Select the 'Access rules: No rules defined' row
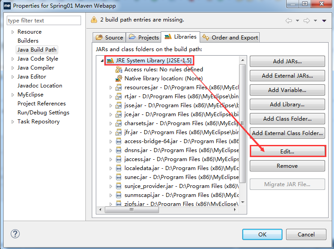The width and height of the screenshot is (334, 249). [x=163, y=70]
